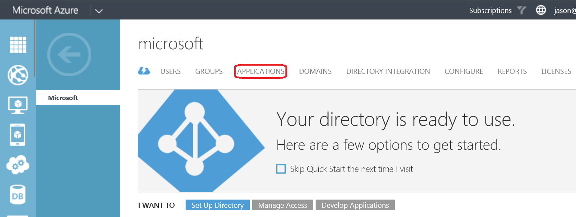Open the Virtual Machines monitor icon
The height and width of the screenshot is (217, 576).
click(x=18, y=105)
